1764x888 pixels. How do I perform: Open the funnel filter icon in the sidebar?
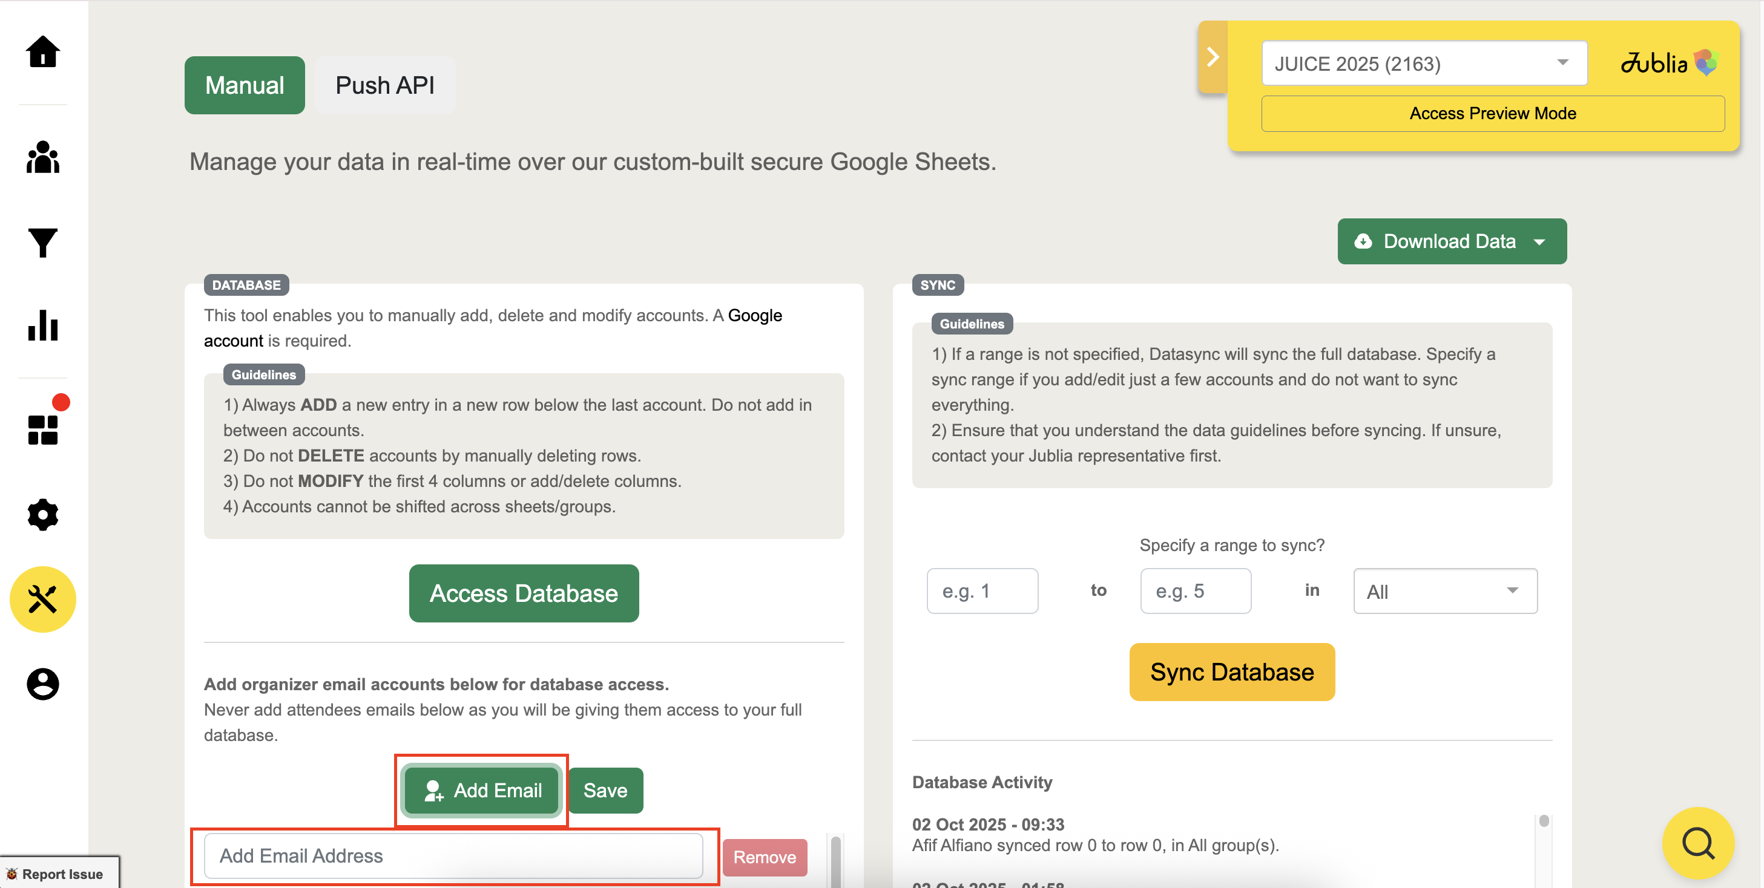[x=42, y=242]
